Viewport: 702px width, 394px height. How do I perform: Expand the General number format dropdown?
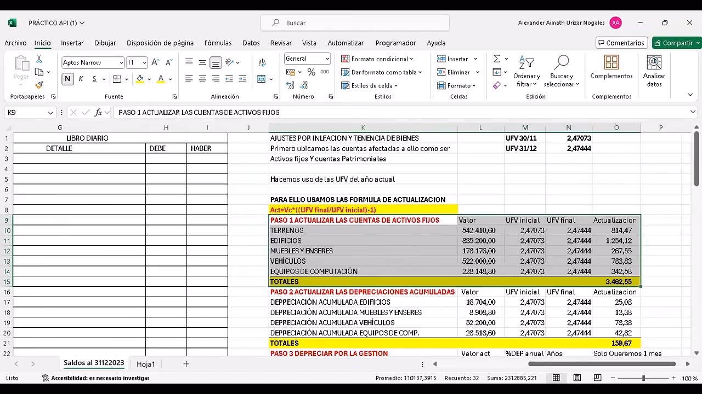point(327,58)
